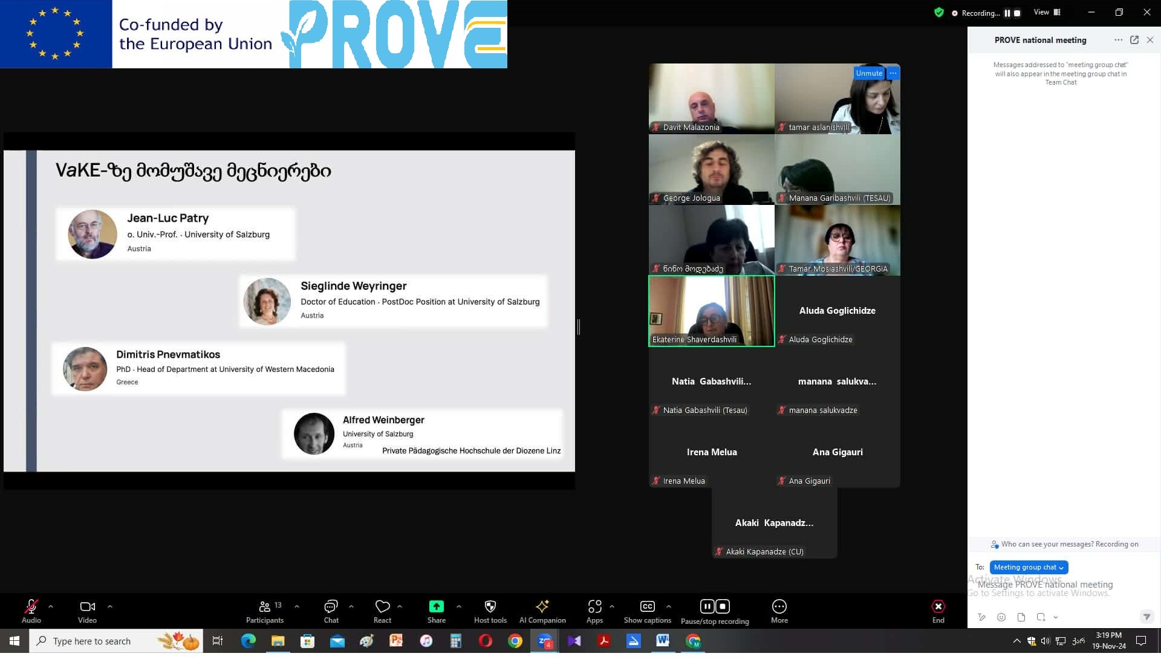Pop out the chat panel window
This screenshot has height=662, width=1161.
pos(1134,40)
